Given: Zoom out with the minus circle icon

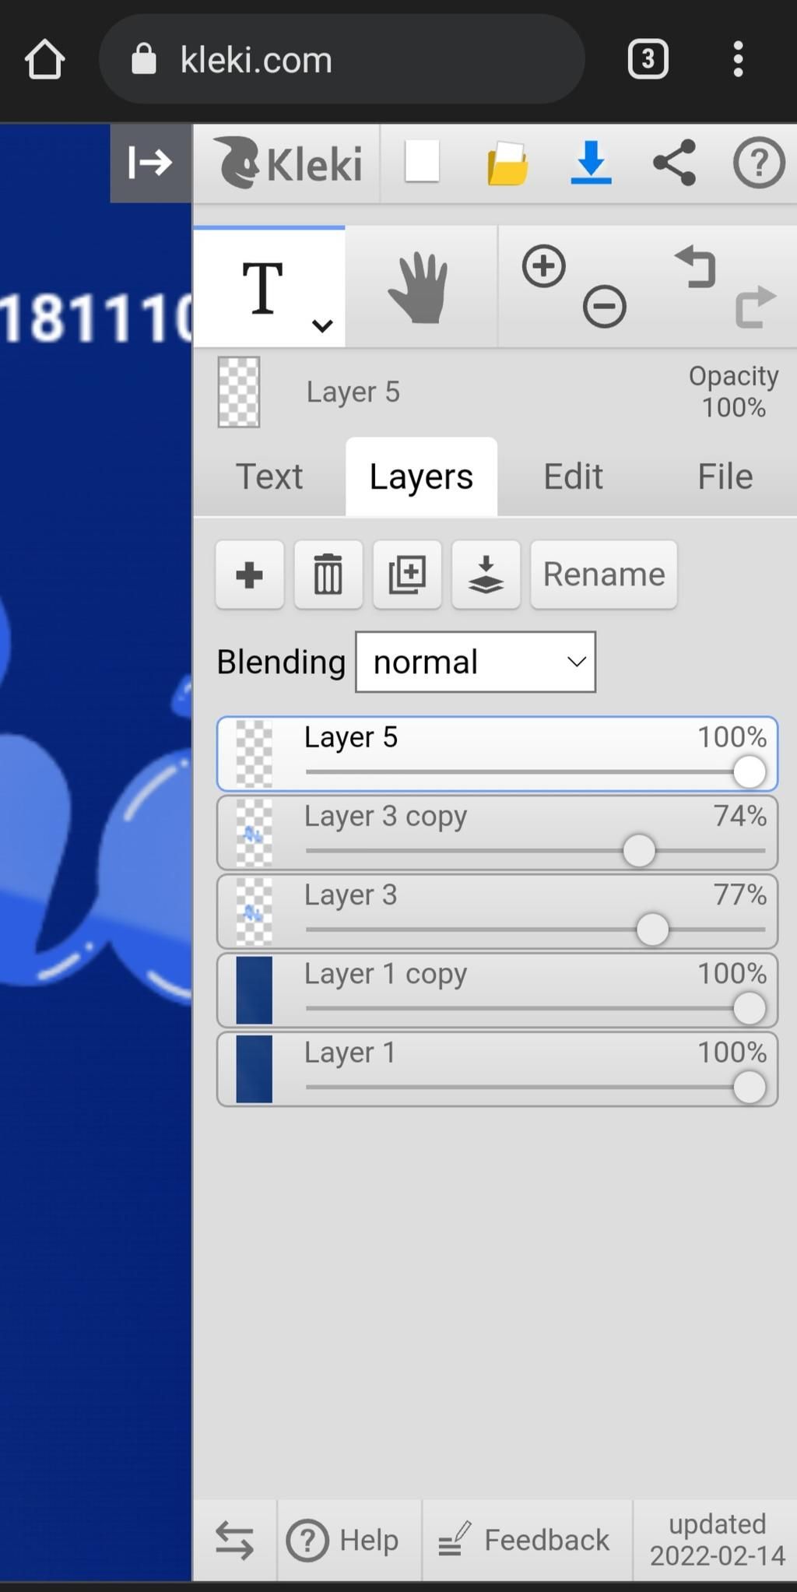Looking at the screenshot, I should click(x=605, y=306).
